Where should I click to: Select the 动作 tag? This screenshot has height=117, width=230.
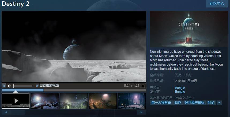[x=178, y=103]
